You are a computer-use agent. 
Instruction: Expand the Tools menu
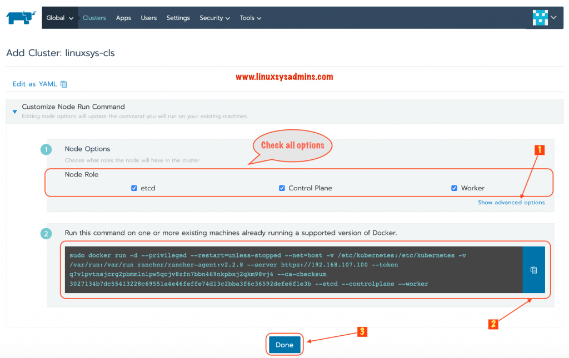(x=251, y=18)
